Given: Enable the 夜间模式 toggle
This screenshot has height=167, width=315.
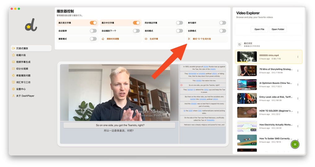Looking at the screenshot, I should 179,31.
